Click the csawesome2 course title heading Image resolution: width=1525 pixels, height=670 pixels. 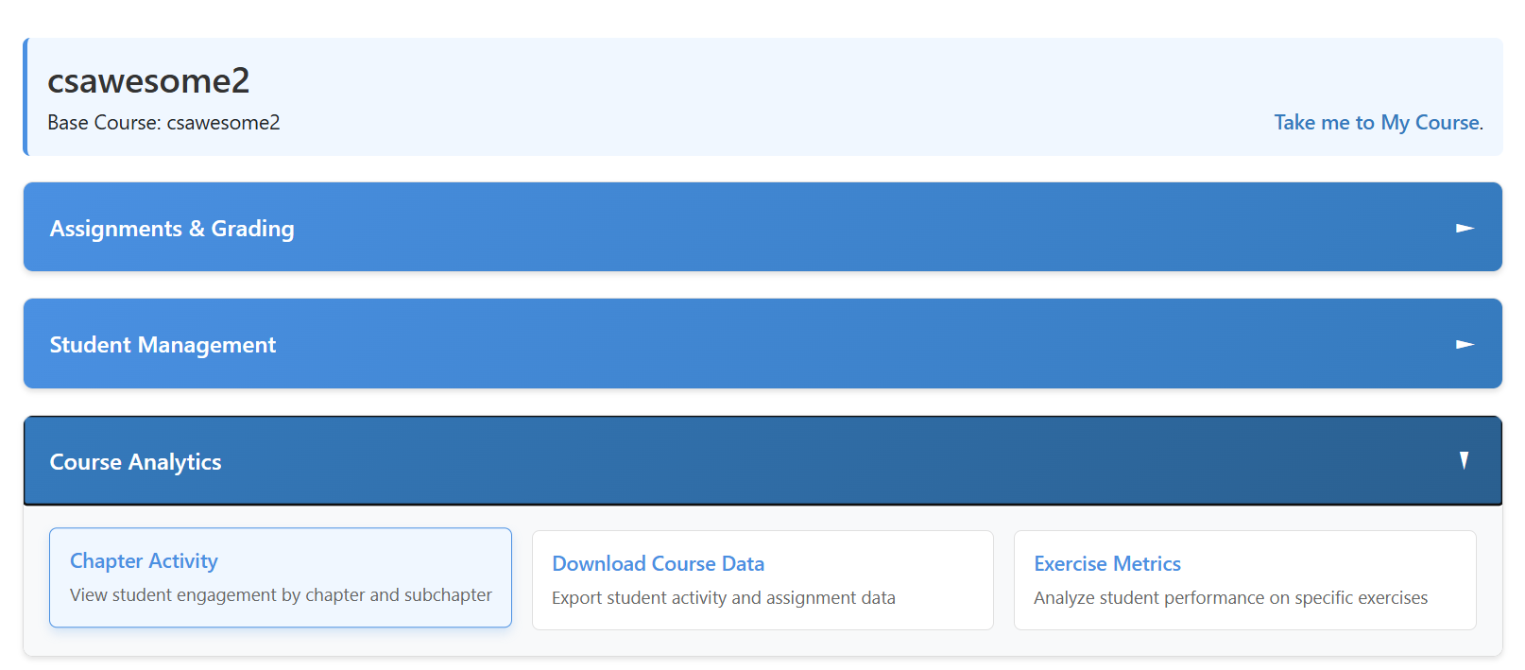(148, 81)
